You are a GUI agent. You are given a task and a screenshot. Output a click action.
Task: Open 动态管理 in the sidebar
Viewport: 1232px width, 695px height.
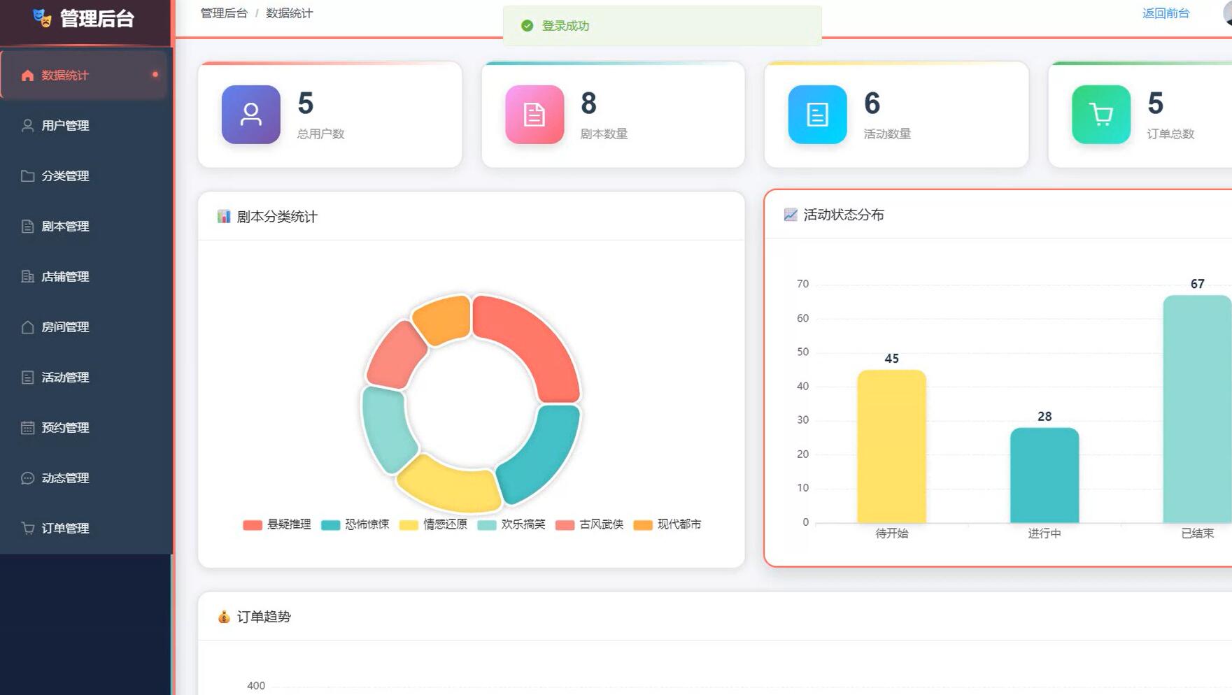tap(84, 478)
